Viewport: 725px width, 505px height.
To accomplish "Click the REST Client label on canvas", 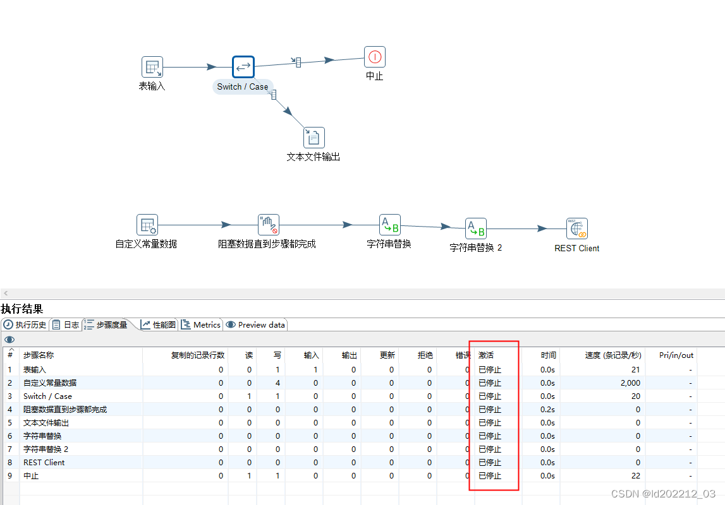I will pyautogui.click(x=576, y=248).
